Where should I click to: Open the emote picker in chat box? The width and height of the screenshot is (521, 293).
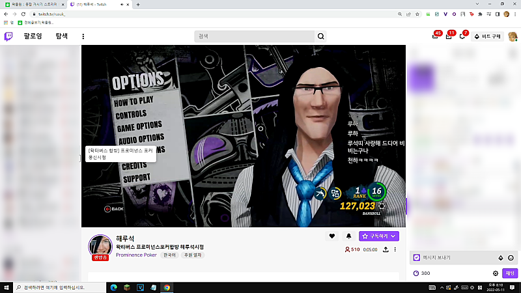pyautogui.click(x=511, y=258)
